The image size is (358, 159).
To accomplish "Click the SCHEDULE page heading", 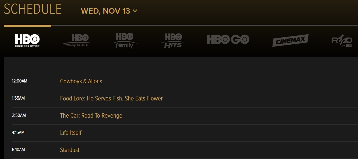I will [x=33, y=9].
